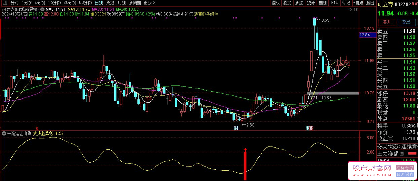The image size is (418, 181).
Task: Click the gray gap zone bar 10.71-10.83
Action: pyautogui.click(x=333, y=93)
